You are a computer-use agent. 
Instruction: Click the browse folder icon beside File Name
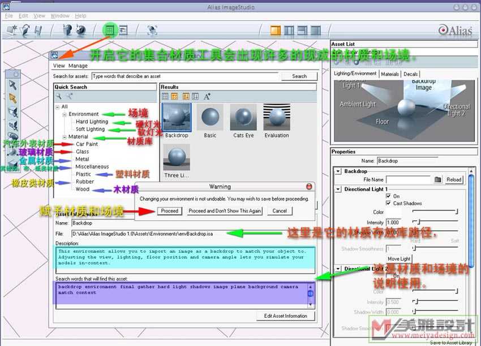(x=437, y=180)
